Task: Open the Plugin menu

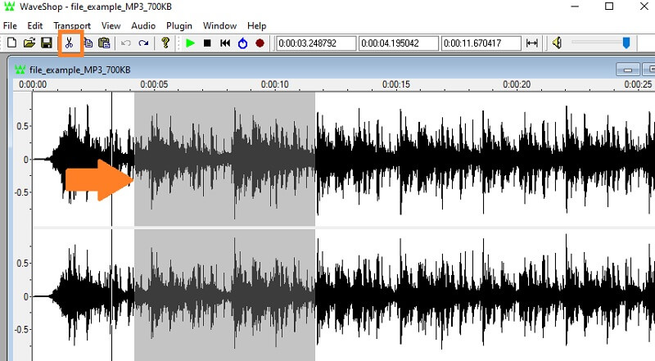Action: pyautogui.click(x=179, y=25)
